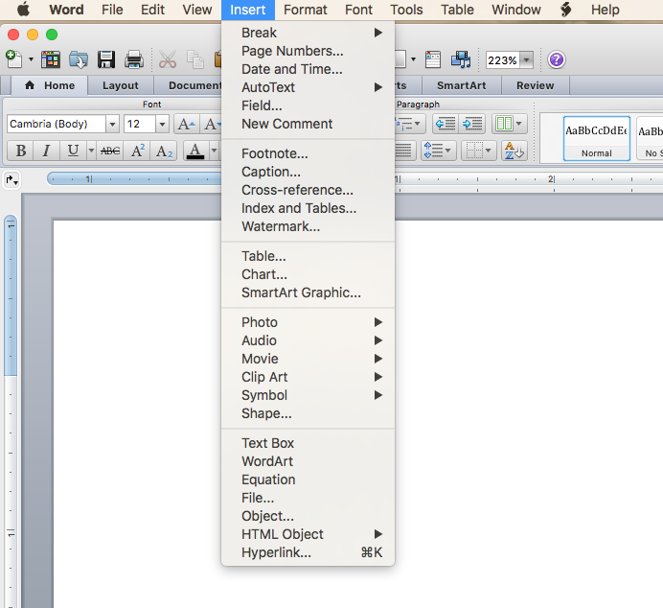Expand the Break submenu

point(308,33)
